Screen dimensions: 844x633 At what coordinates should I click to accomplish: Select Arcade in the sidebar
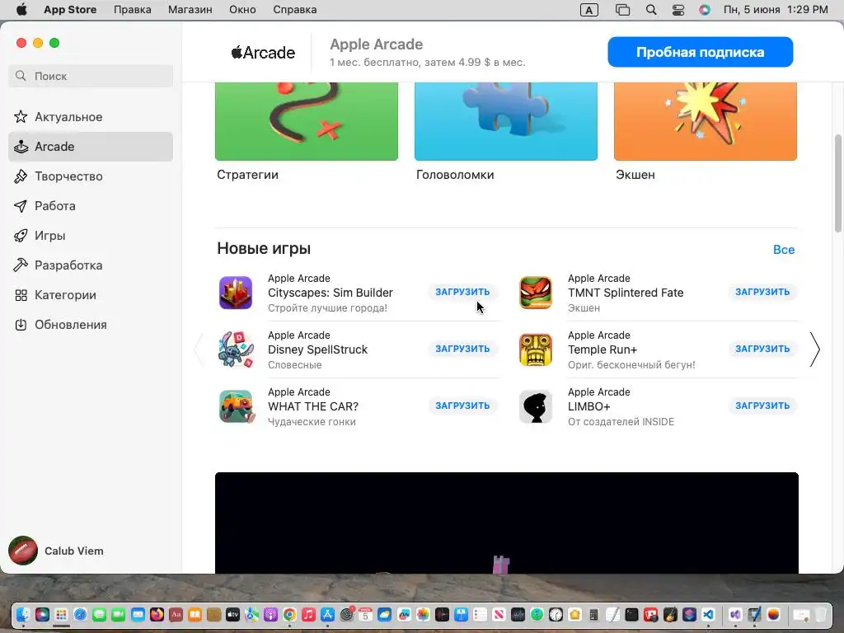point(91,147)
